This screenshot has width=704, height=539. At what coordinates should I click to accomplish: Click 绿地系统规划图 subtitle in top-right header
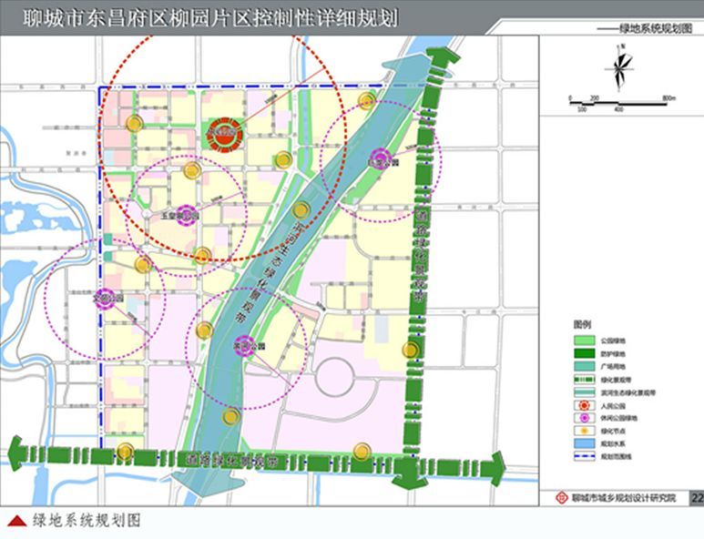click(656, 29)
